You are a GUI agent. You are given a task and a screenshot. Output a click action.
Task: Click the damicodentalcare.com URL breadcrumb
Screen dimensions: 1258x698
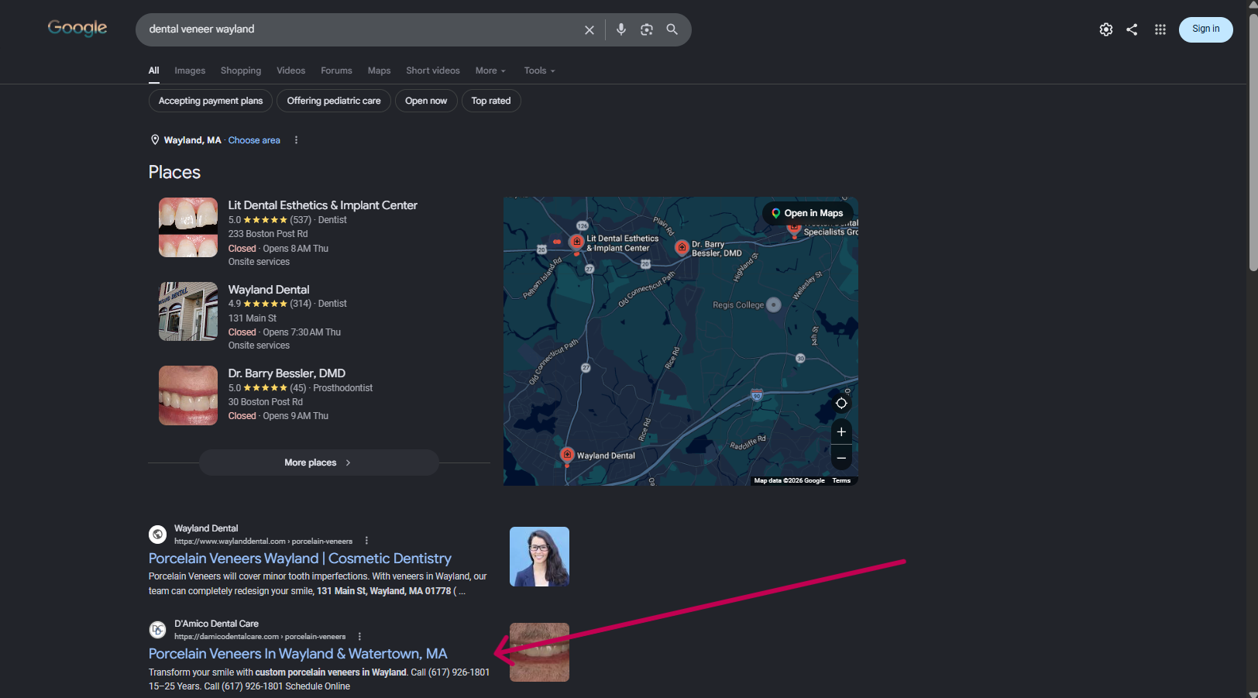tap(260, 637)
